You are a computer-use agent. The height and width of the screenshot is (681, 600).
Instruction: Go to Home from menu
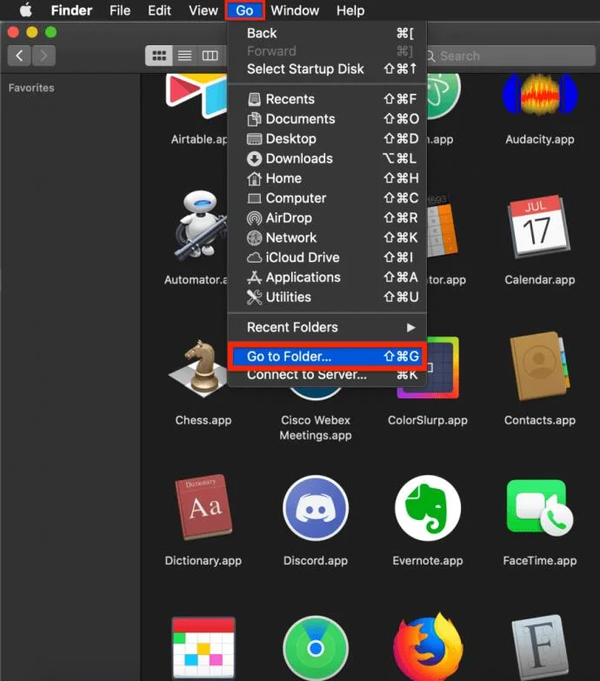tap(327, 178)
